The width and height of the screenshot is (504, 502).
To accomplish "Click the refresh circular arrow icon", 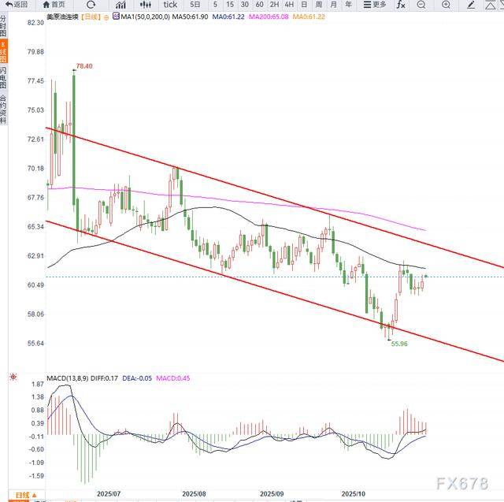I will 91,5.
